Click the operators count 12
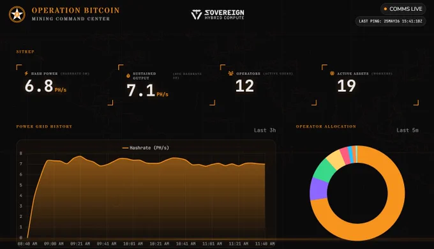 (244, 86)
